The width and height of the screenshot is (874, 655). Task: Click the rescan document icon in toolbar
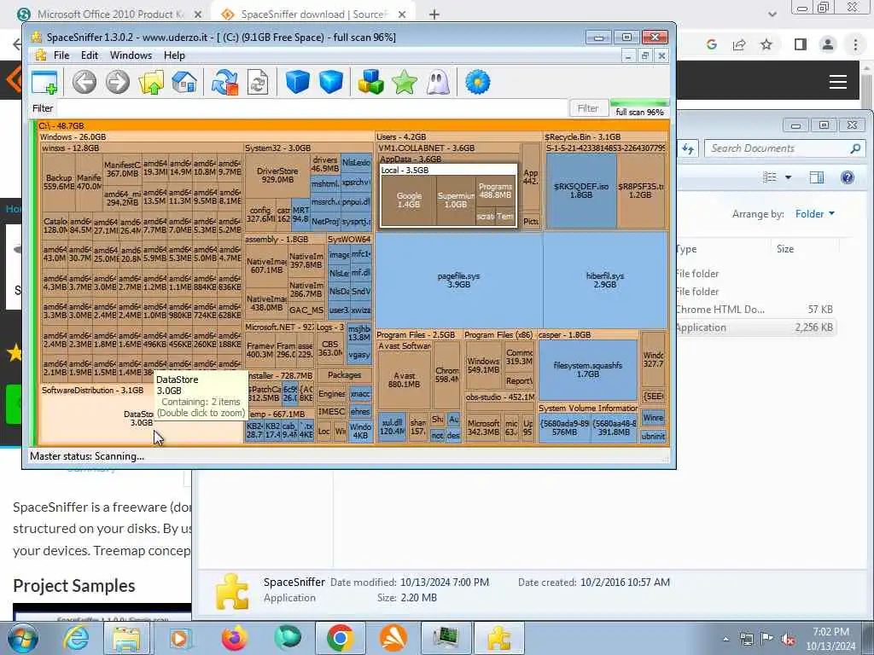(x=258, y=83)
